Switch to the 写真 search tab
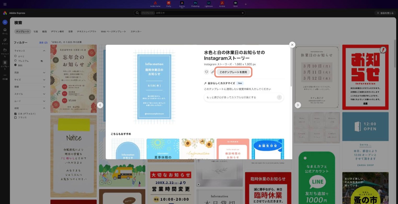This screenshot has height=204, width=398. click(x=36, y=31)
